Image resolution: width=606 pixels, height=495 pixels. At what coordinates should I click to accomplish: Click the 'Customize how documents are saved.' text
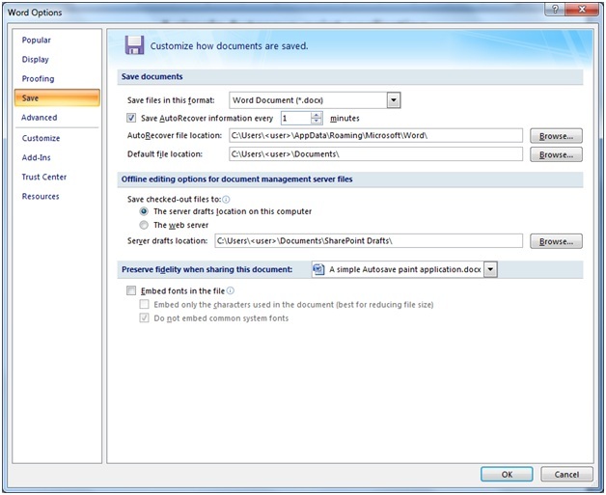click(x=230, y=46)
